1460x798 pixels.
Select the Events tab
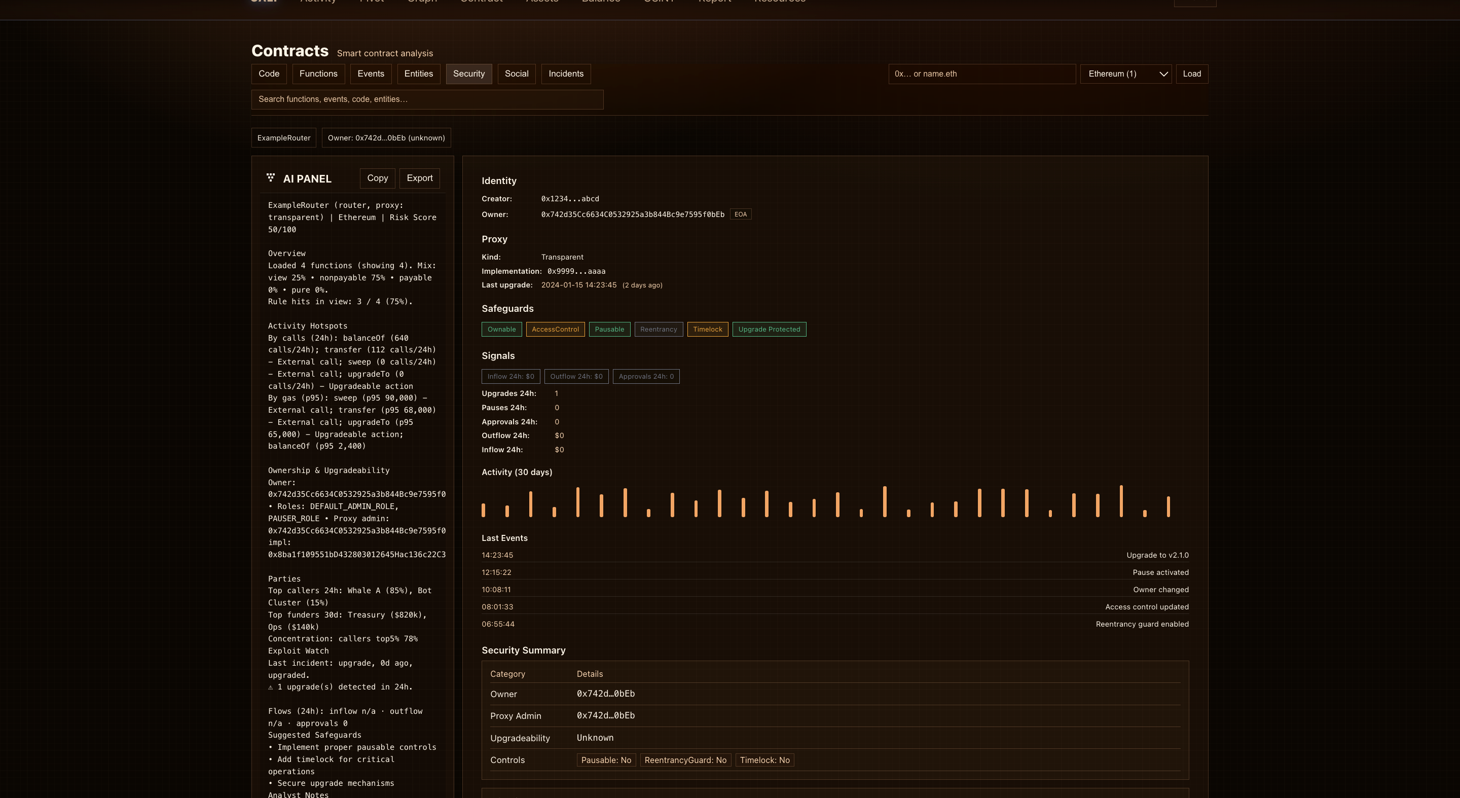click(x=371, y=74)
